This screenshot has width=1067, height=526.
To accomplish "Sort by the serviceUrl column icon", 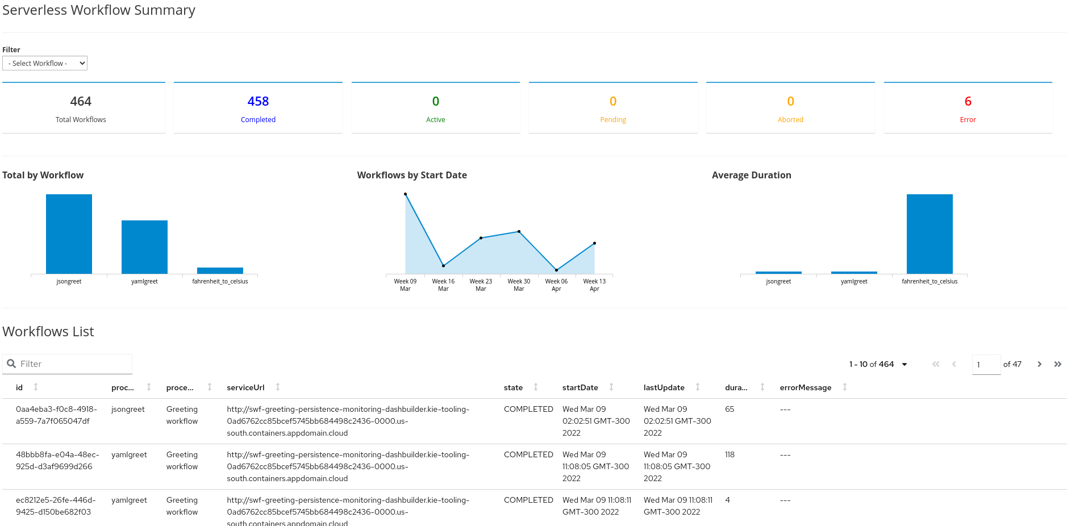I will [x=278, y=387].
